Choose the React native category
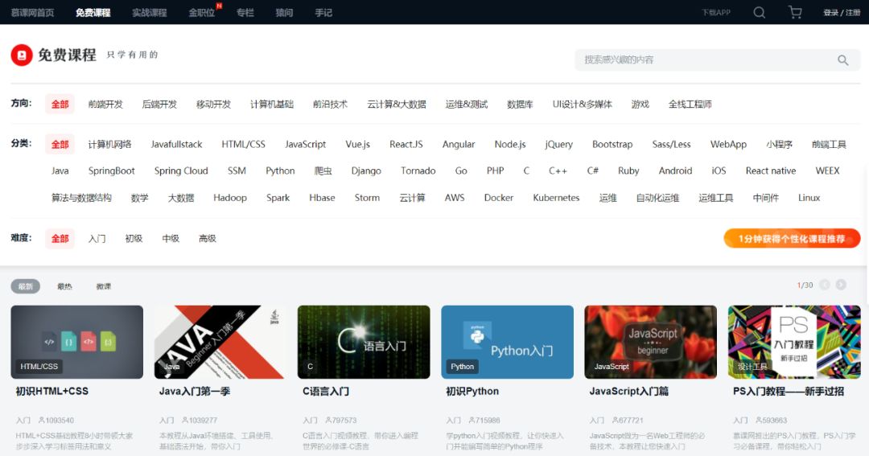Viewport: 869px width, 456px height. click(770, 170)
